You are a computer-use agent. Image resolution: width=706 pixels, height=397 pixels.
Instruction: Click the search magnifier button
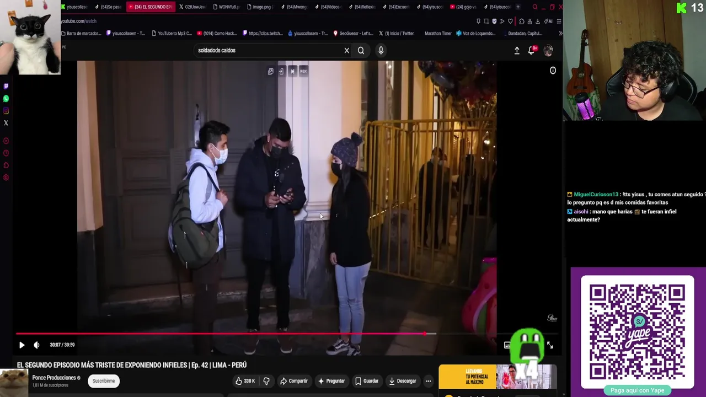pos(361,51)
